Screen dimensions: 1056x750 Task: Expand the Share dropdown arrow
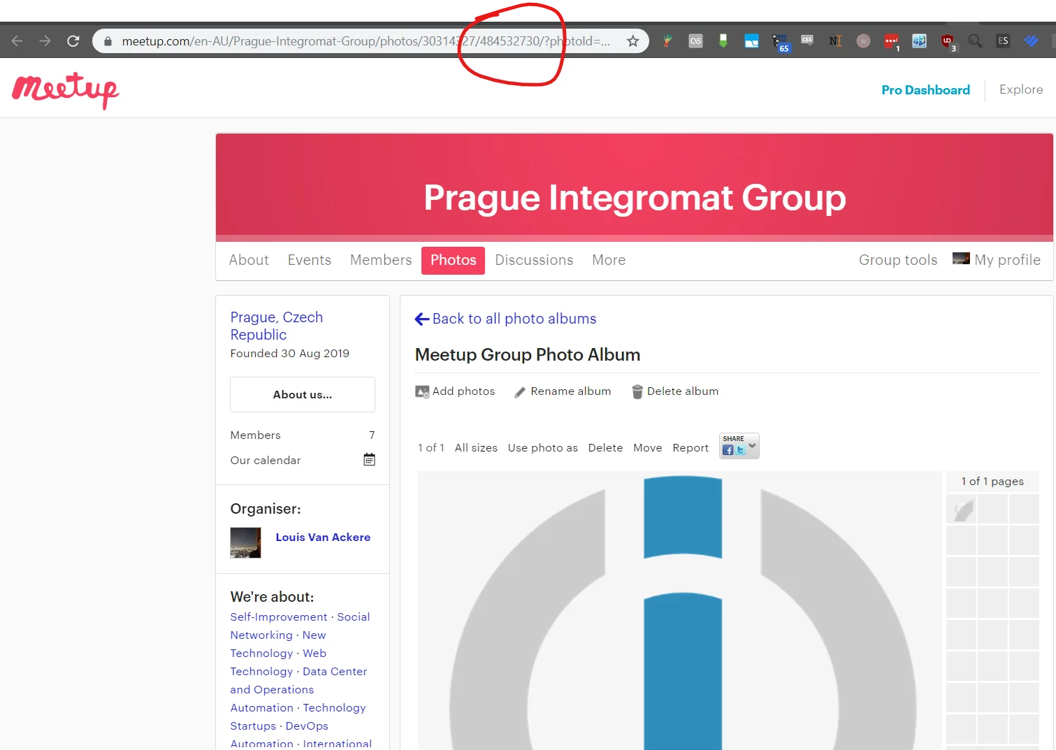coord(752,445)
